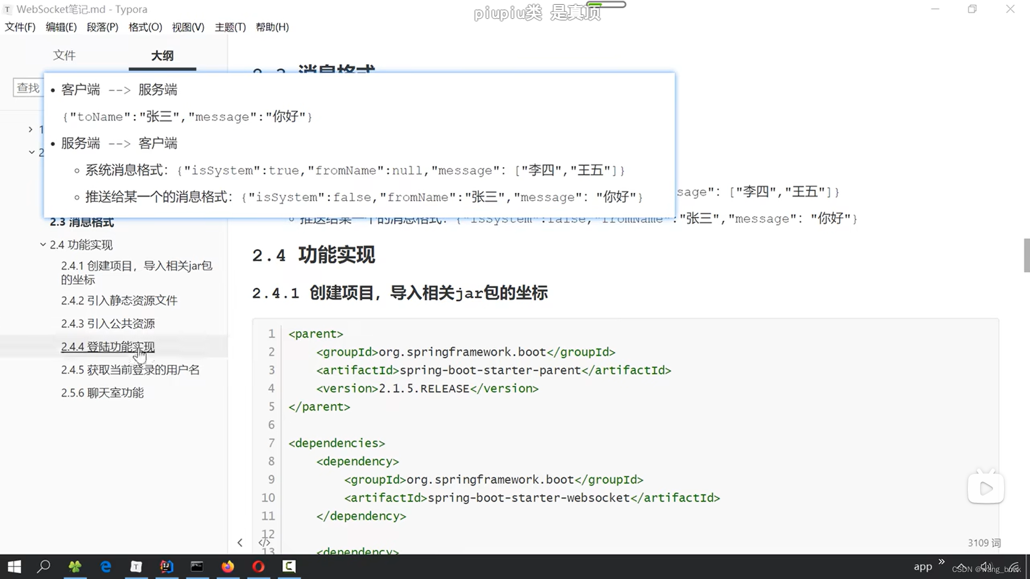Collapse the 2.4 功能实现 outline section

(x=43, y=244)
